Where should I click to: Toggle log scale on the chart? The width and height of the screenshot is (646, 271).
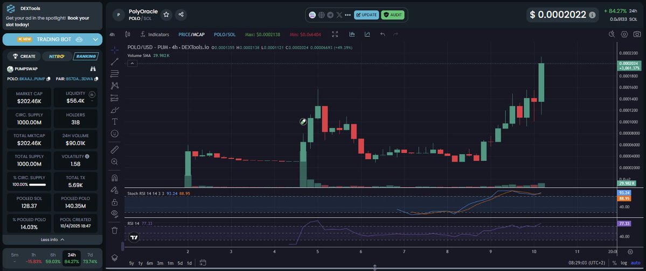(624, 263)
